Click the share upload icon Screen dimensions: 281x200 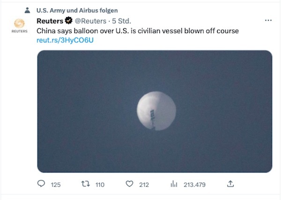click(x=230, y=184)
